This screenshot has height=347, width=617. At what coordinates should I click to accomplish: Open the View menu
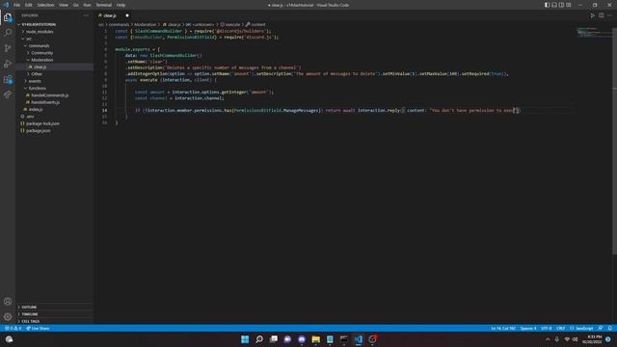(x=64, y=5)
